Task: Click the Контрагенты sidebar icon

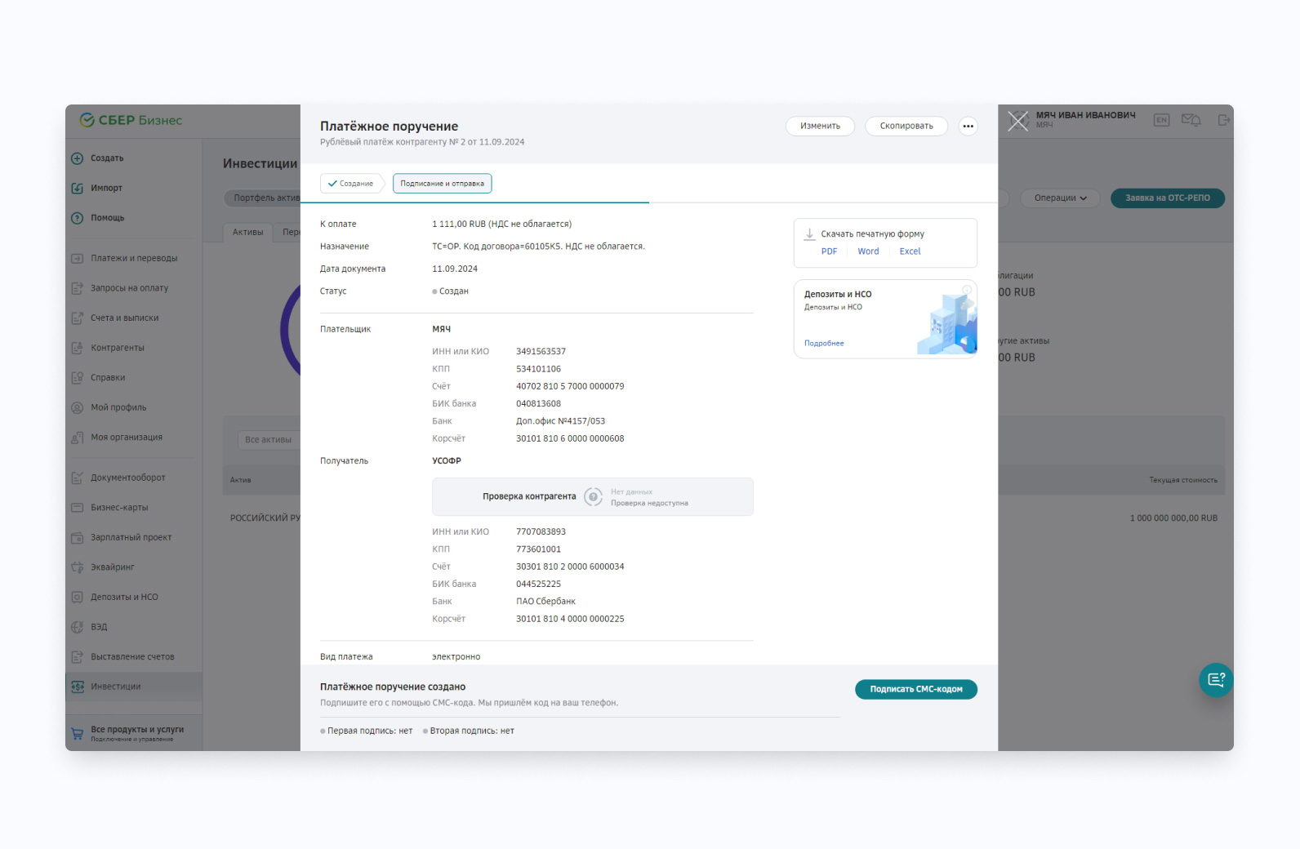Action: point(78,348)
